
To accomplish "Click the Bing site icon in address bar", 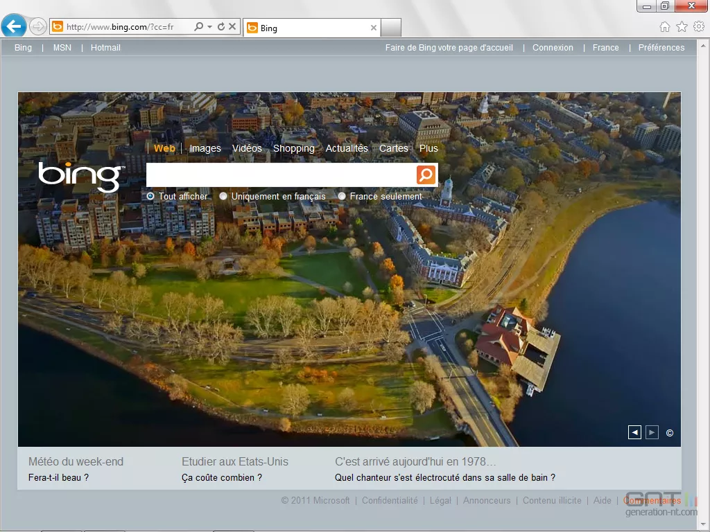I will point(58,27).
